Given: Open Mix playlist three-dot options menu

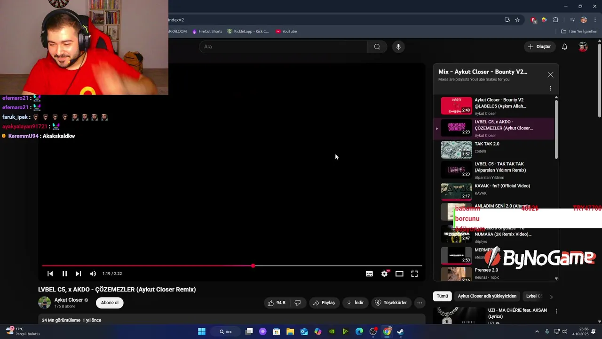Looking at the screenshot, I should 550,88.
